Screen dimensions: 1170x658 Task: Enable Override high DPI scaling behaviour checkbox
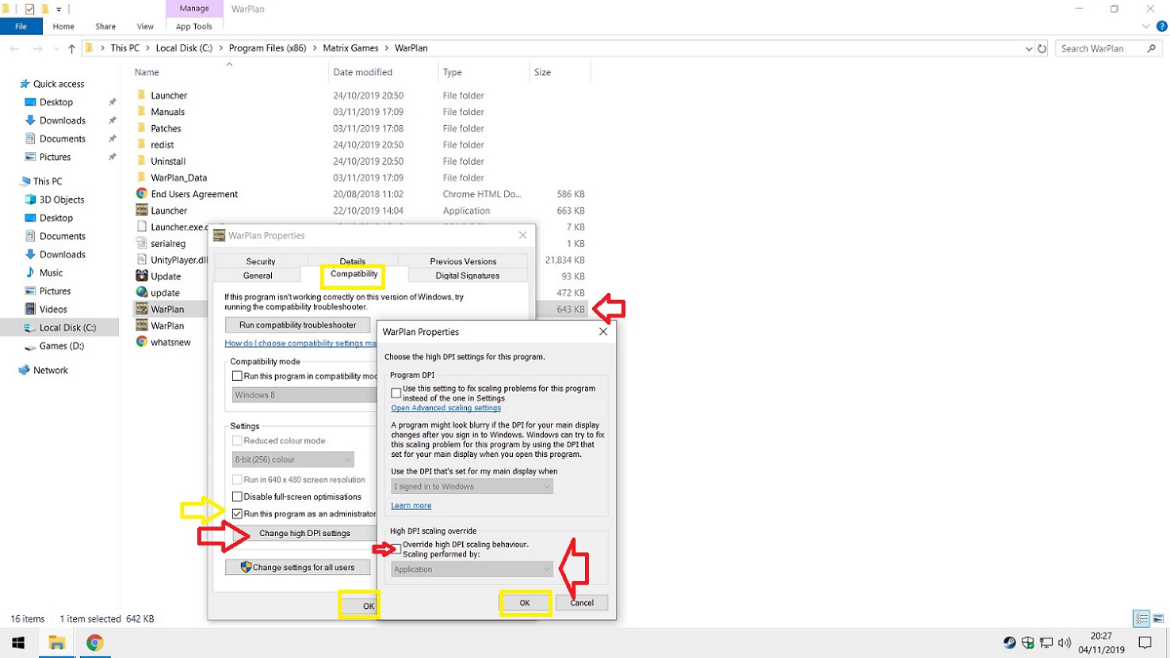click(x=396, y=549)
